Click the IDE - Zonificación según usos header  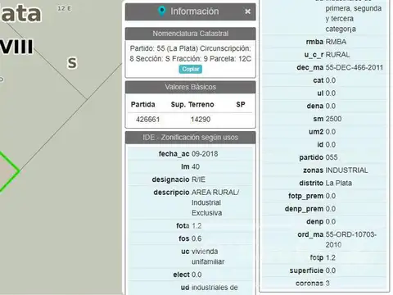pos(191,138)
